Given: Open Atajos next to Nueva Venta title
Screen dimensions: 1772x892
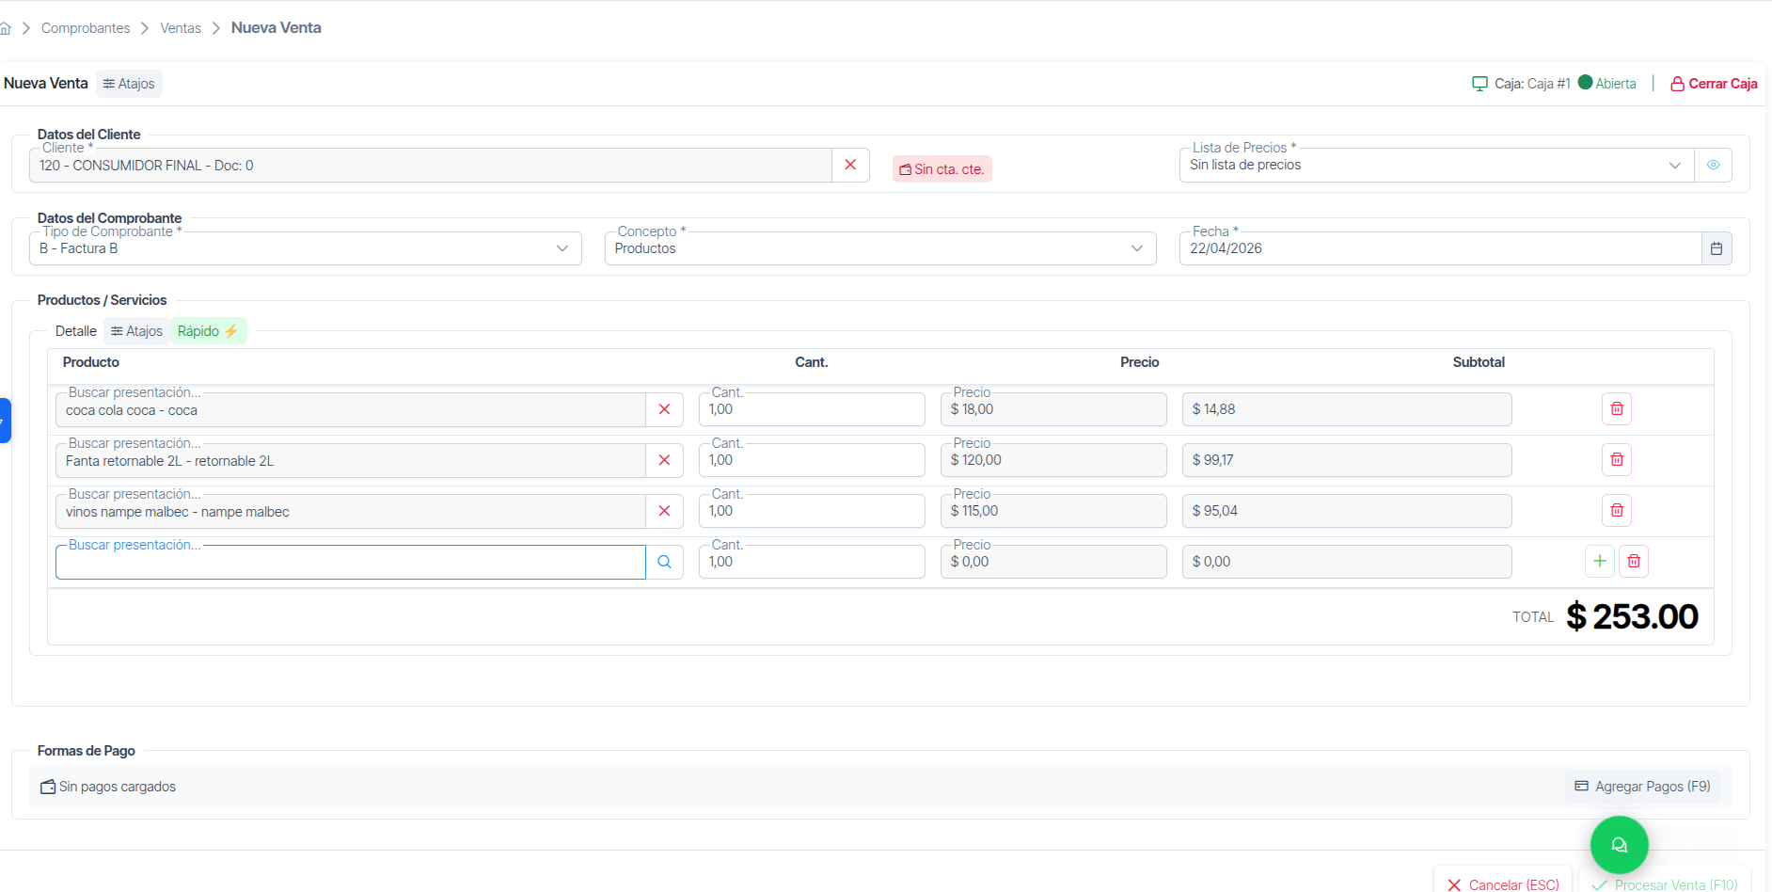Looking at the screenshot, I should tap(129, 84).
